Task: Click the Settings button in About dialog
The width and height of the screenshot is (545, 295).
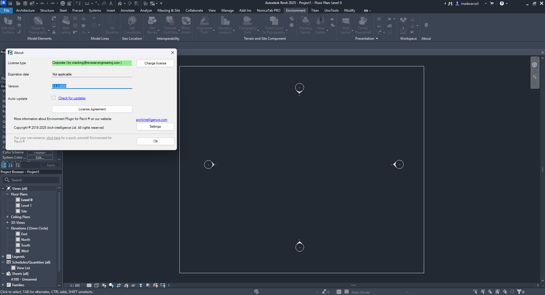Action: 155,127
